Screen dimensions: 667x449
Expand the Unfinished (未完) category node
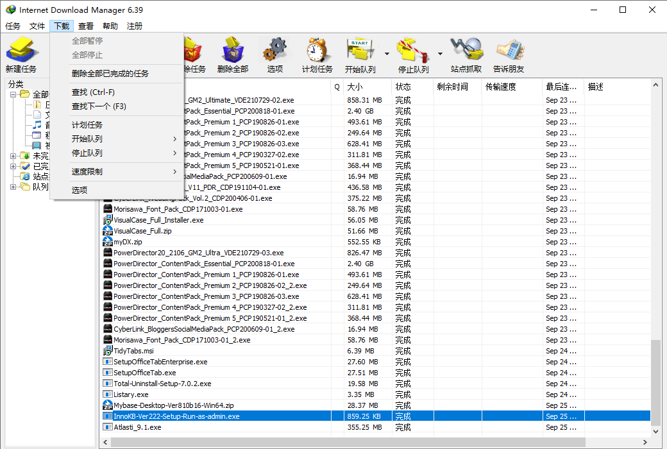point(13,157)
